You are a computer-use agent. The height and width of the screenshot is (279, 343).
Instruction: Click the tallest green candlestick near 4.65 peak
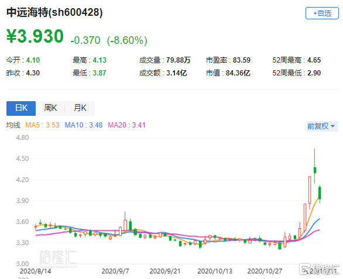point(315,170)
